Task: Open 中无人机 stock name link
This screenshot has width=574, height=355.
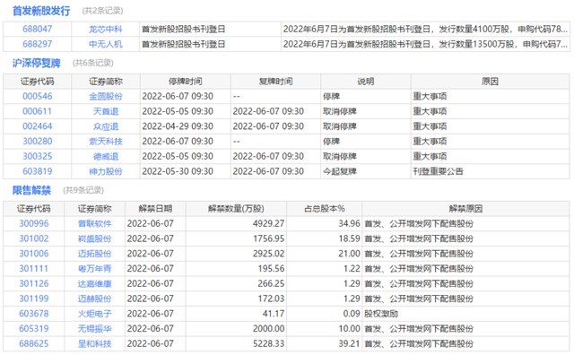Action: (x=106, y=44)
